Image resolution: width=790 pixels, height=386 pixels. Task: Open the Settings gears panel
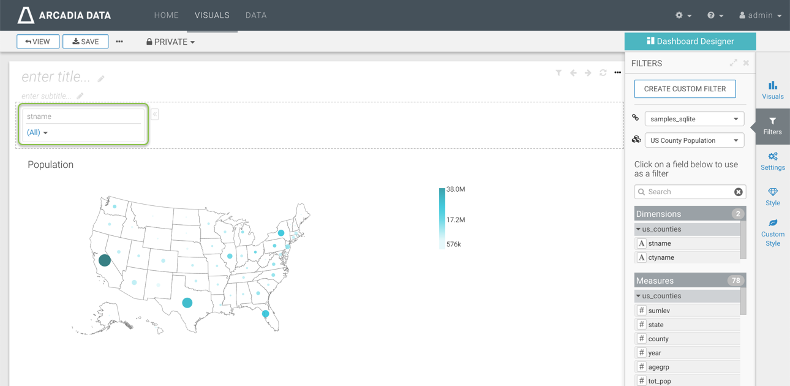772,161
